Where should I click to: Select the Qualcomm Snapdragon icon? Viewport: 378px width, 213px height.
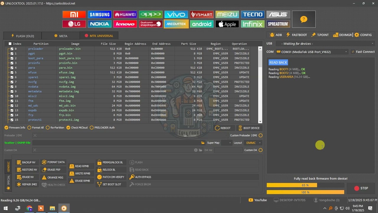coord(151,24)
